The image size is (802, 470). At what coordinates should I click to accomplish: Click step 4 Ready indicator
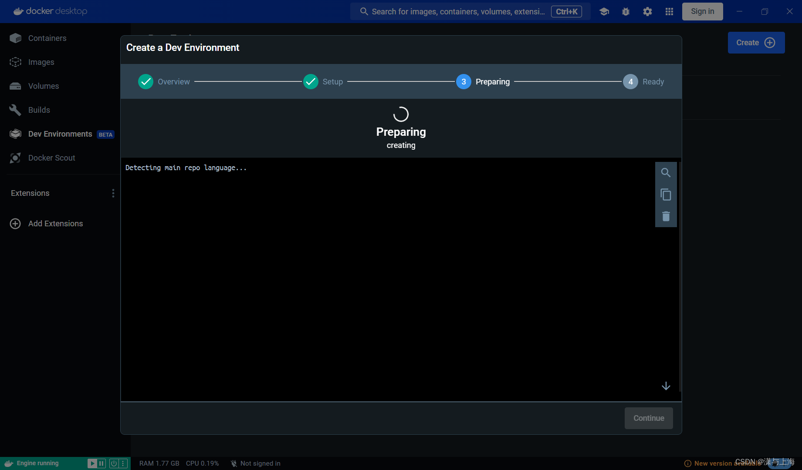630,81
